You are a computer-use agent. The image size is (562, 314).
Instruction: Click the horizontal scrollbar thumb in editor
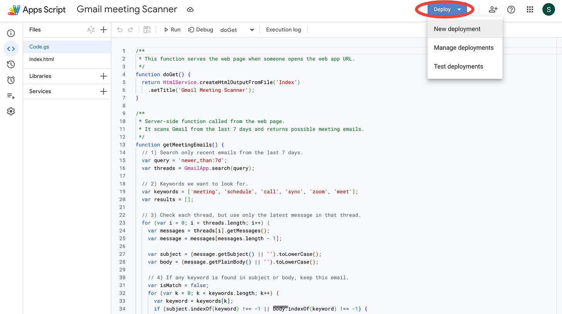click(x=281, y=307)
